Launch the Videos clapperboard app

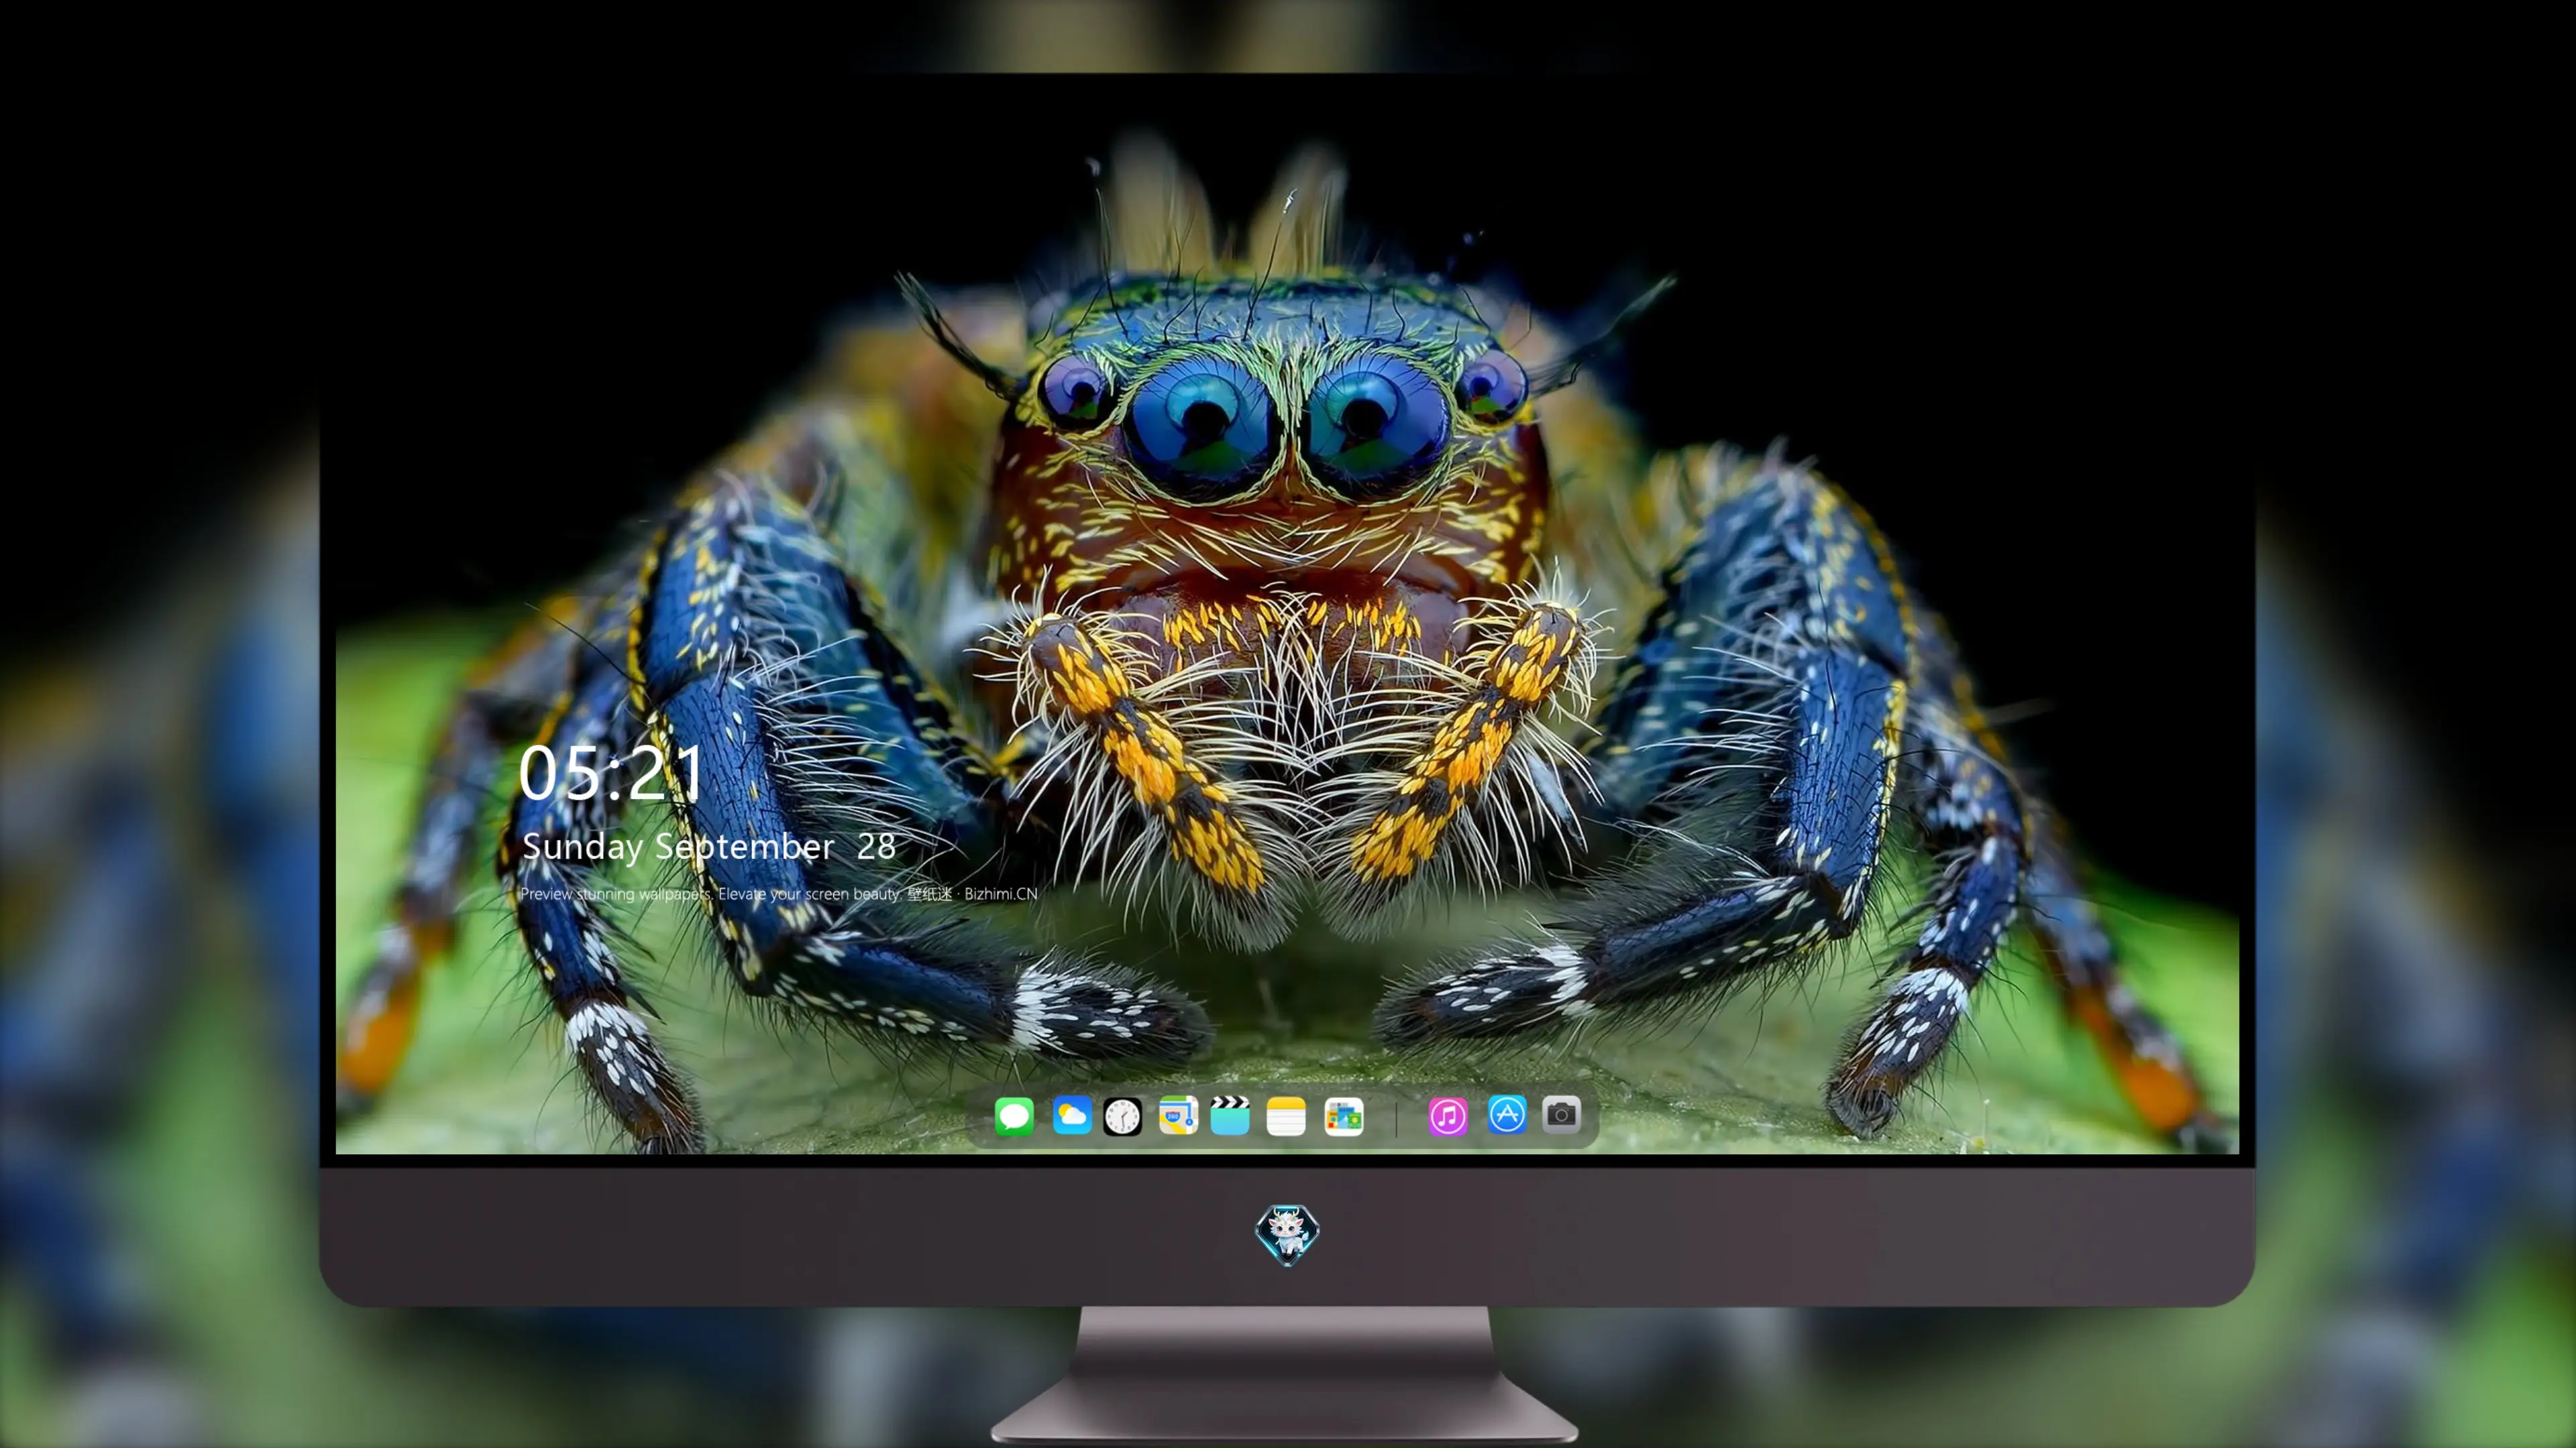(1230, 1115)
